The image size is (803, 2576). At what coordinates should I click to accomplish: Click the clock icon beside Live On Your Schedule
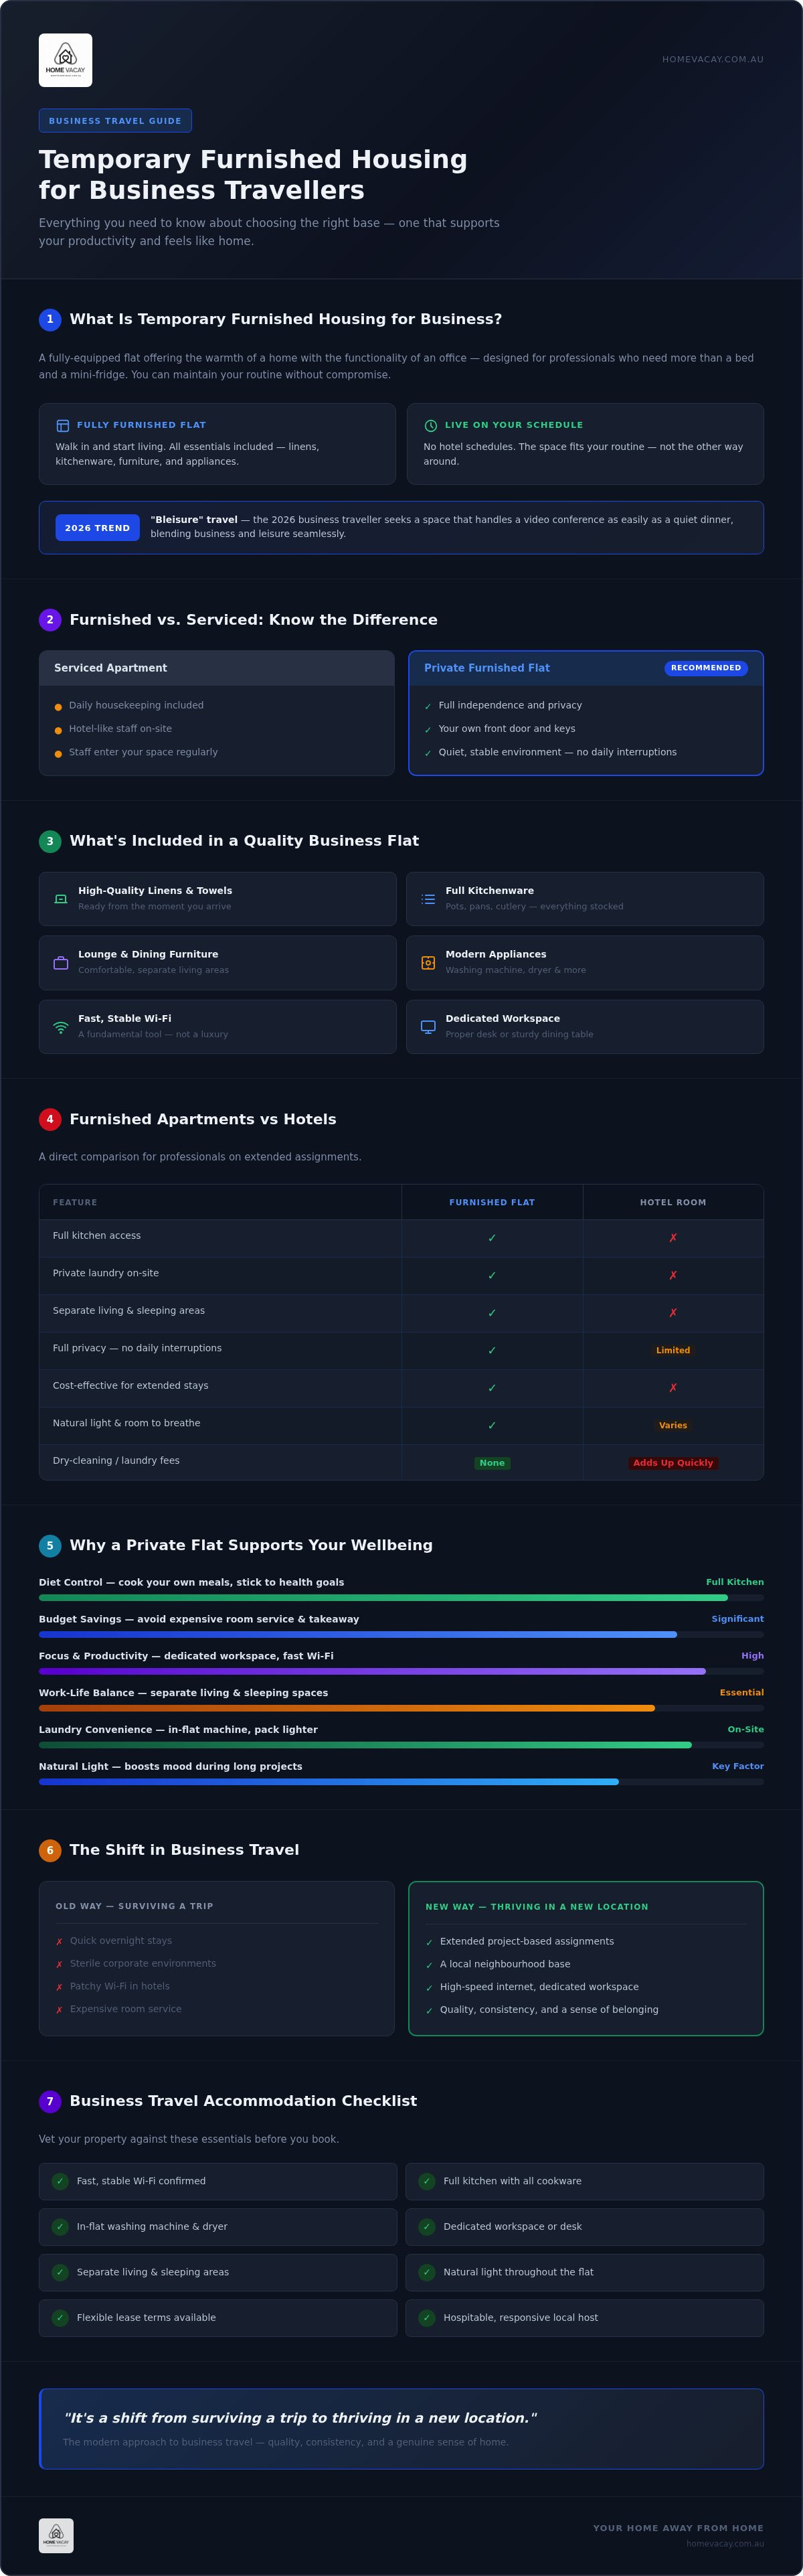(430, 425)
